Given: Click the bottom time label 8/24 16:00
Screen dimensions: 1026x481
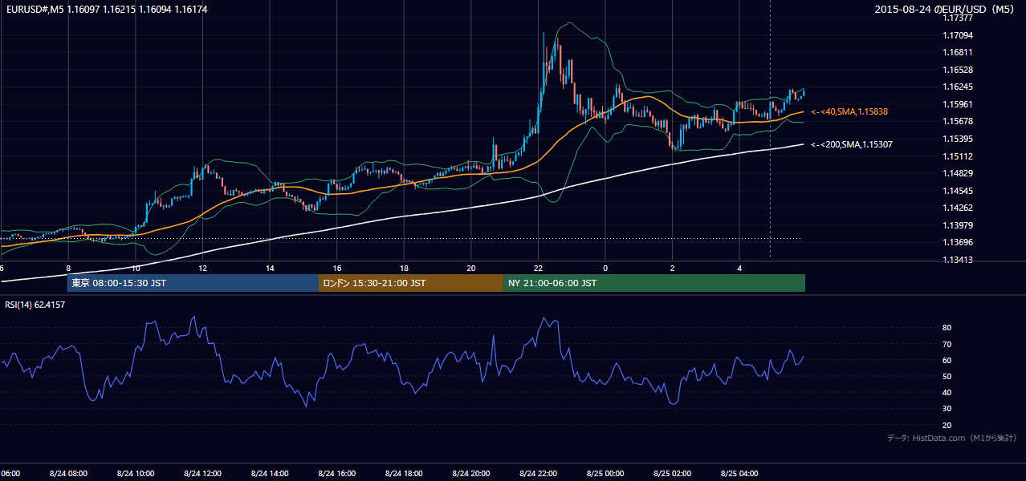Looking at the screenshot, I should 336,474.
